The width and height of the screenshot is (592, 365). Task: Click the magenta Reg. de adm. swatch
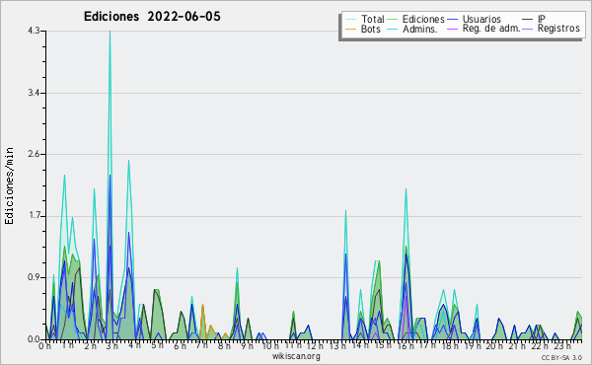click(x=452, y=29)
